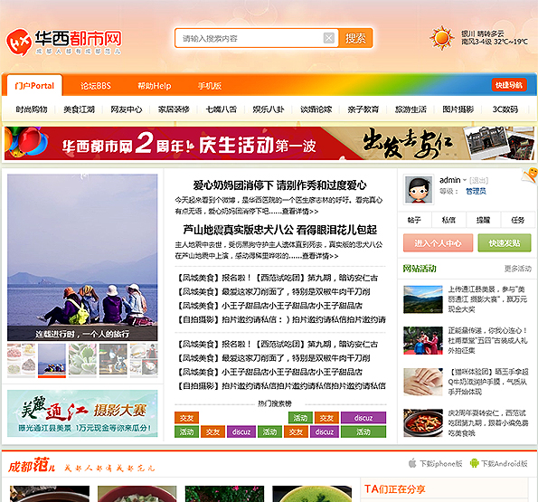Click the 华西都市网 heart logo

tap(18, 43)
